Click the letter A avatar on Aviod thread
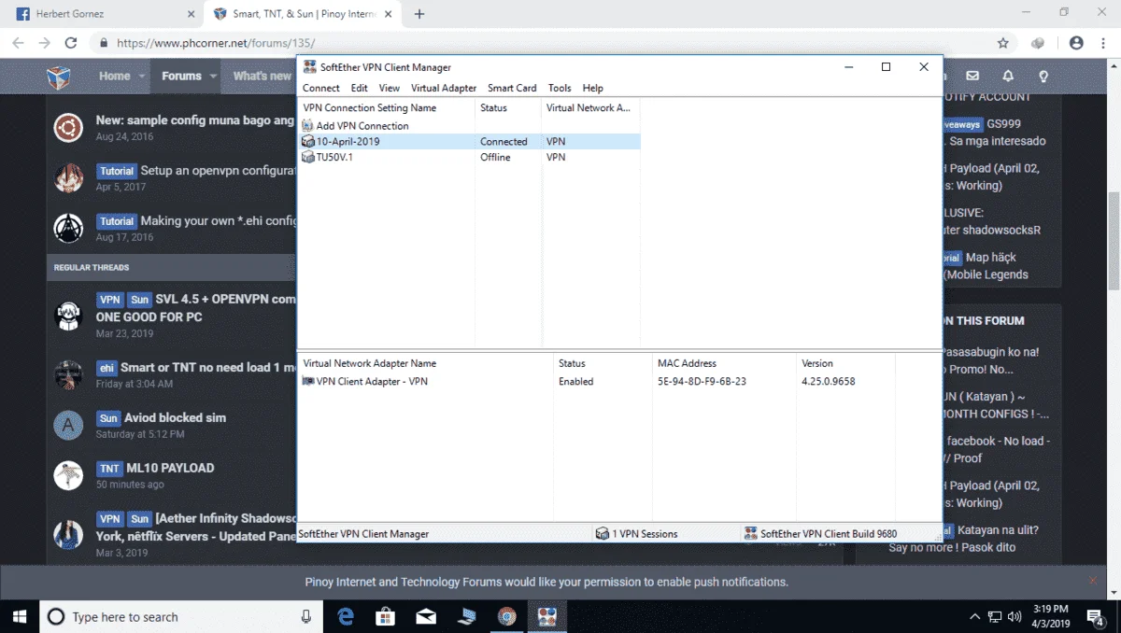This screenshot has height=633, width=1121. pyautogui.click(x=68, y=425)
